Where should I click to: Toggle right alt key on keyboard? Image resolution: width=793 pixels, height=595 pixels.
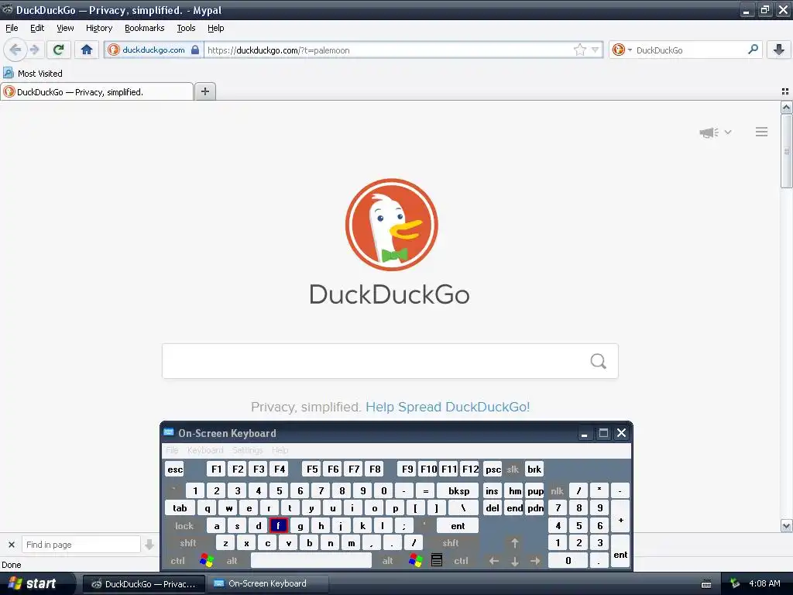(388, 561)
